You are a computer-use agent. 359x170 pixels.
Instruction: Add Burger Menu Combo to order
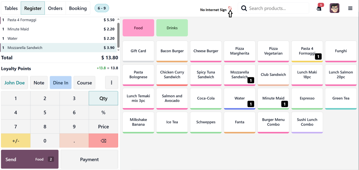pyautogui.click(x=273, y=122)
